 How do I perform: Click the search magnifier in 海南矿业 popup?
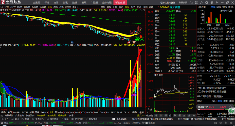(231, 107)
